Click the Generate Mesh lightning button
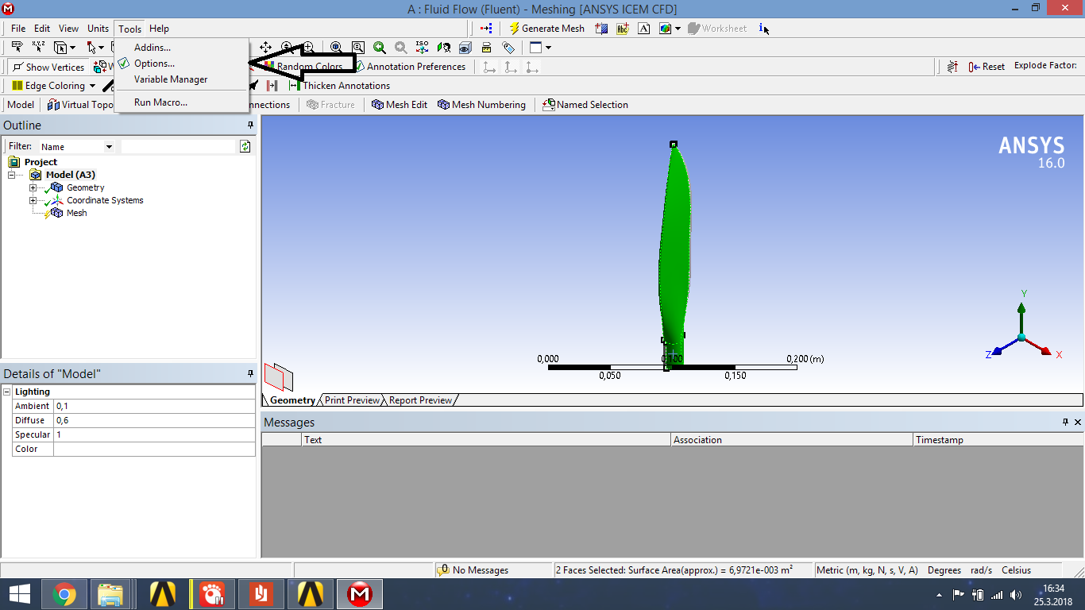The width and height of the screenshot is (1085, 610). point(547,29)
